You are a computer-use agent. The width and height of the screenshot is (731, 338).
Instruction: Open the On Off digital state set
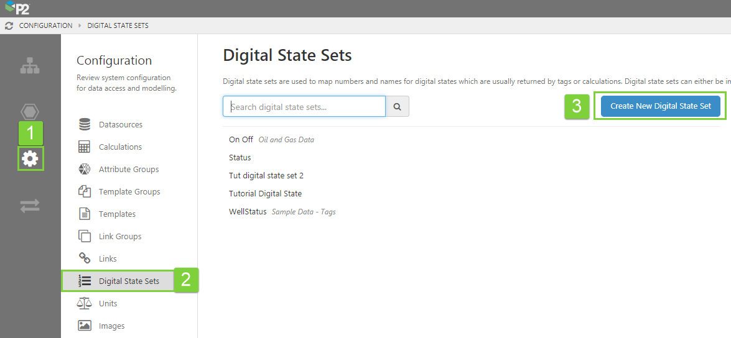(241, 140)
